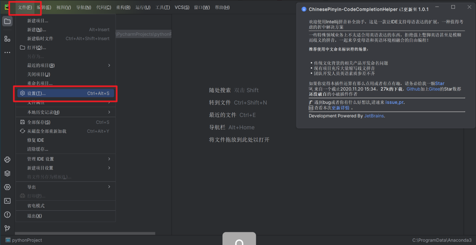Screen dimensions: 476x245
Task: Open the VCS menu
Action: [182, 7]
